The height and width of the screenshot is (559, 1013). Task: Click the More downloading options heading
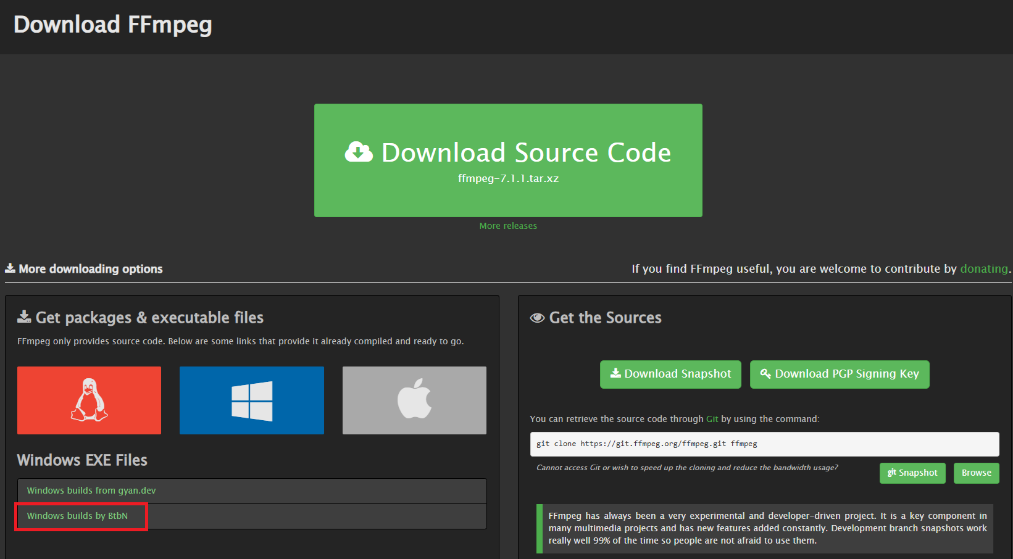(91, 269)
